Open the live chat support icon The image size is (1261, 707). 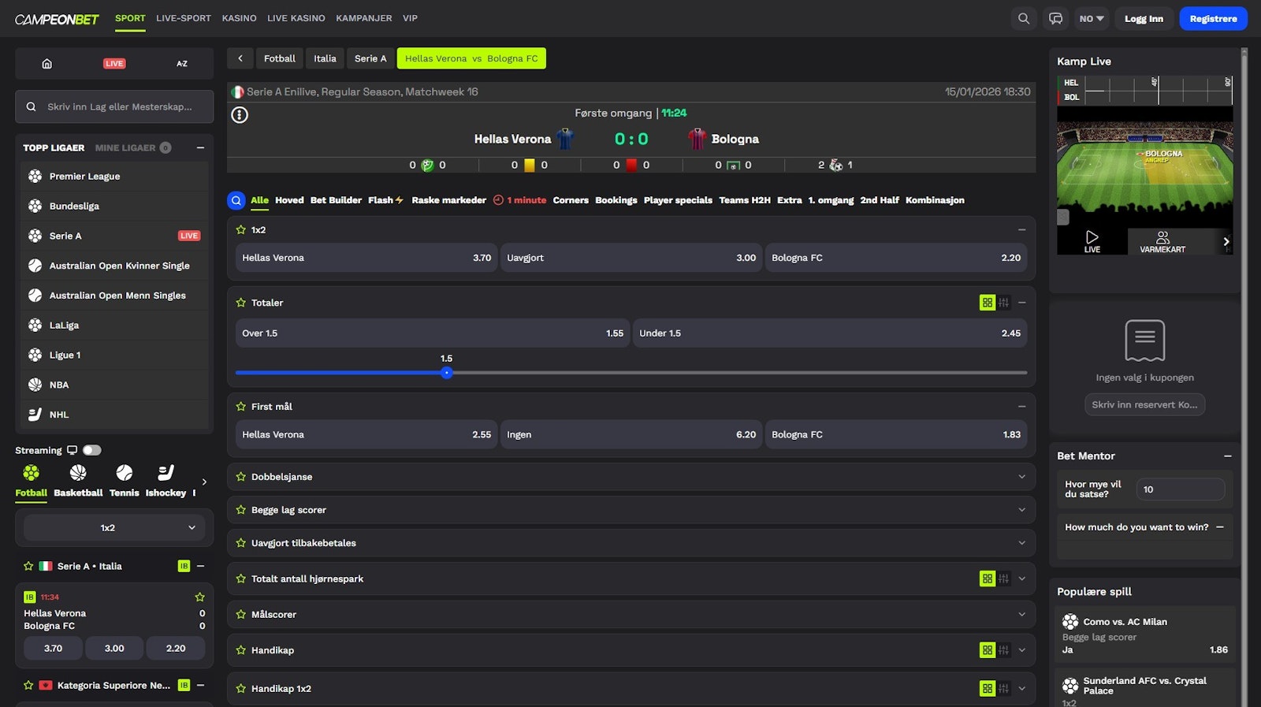click(1055, 18)
